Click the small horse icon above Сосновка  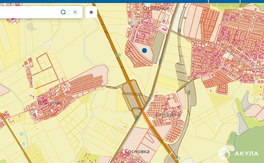point(125,127)
